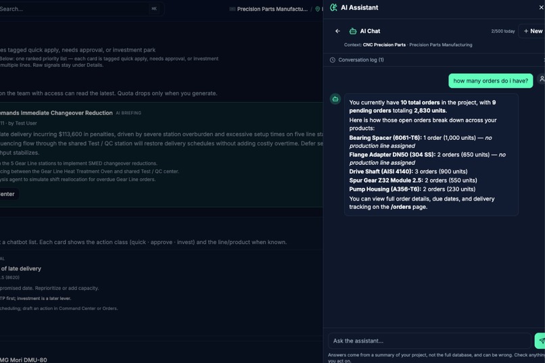Click the 'AI BRIEFING' tag on the briefing card
This screenshot has width=545, height=363.
pos(128,113)
